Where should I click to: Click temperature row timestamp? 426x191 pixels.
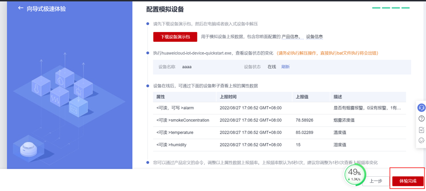coord(251,132)
